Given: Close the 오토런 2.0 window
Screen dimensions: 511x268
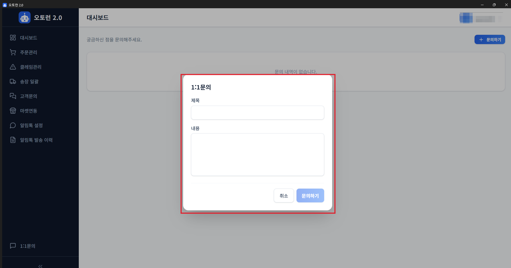Looking at the screenshot, I should [x=506, y=5].
